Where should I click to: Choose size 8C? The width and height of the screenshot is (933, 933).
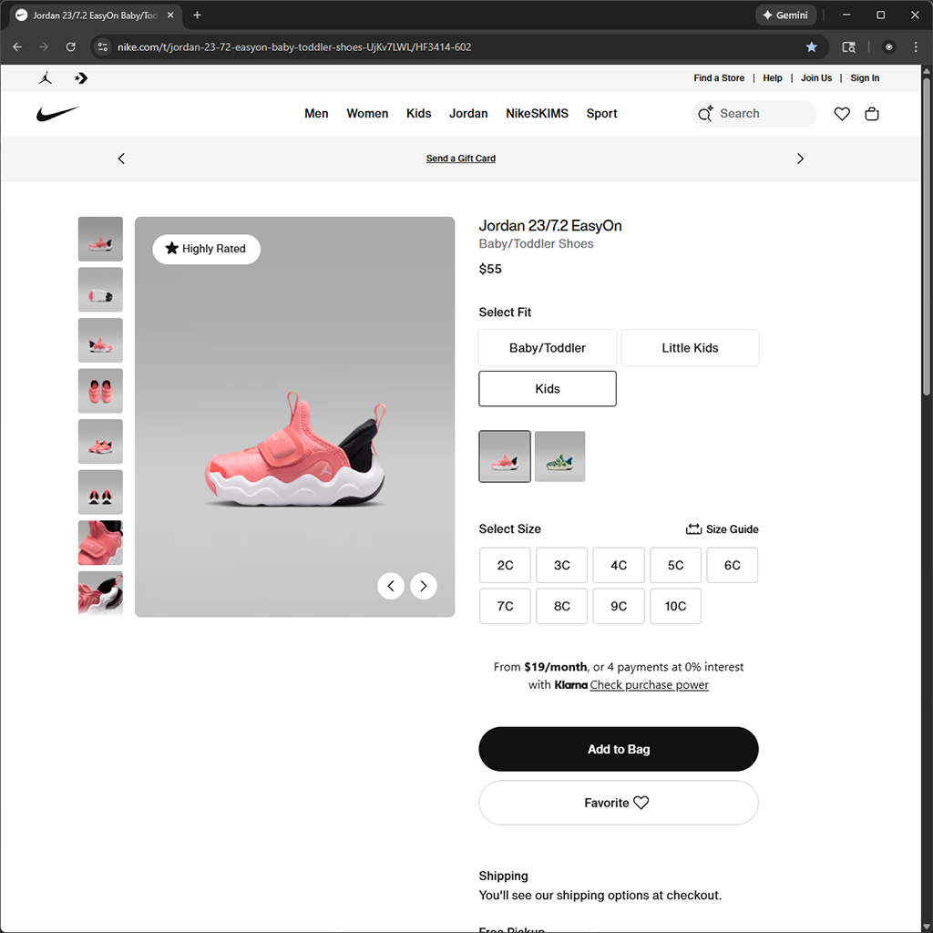click(x=561, y=606)
